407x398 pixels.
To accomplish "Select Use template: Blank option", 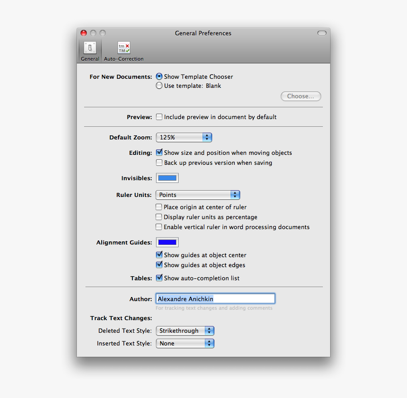I will point(159,86).
